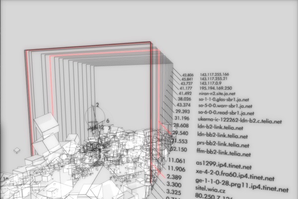Image resolution: width=298 pixels, height=199 pixels.
Task: Click the latency value 41.492
Action: click(185, 94)
